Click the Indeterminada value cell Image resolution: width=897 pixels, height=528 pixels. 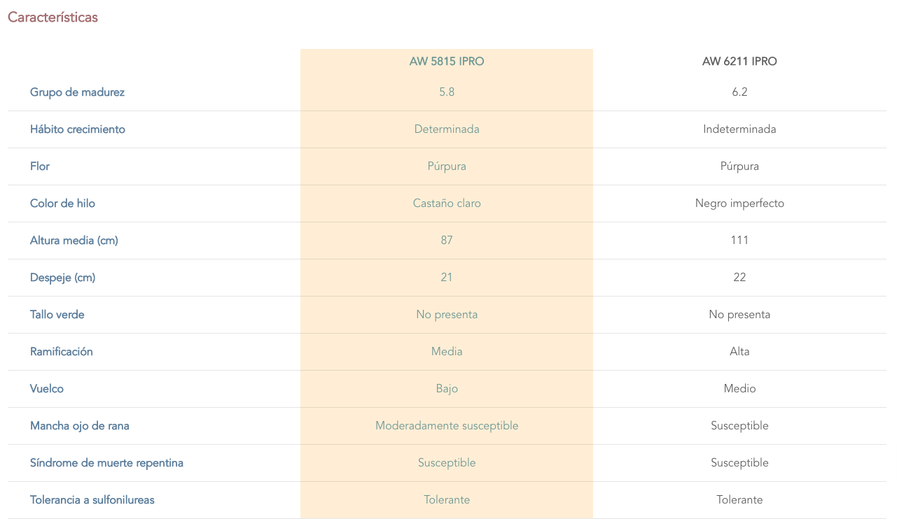click(x=739, y=129)
